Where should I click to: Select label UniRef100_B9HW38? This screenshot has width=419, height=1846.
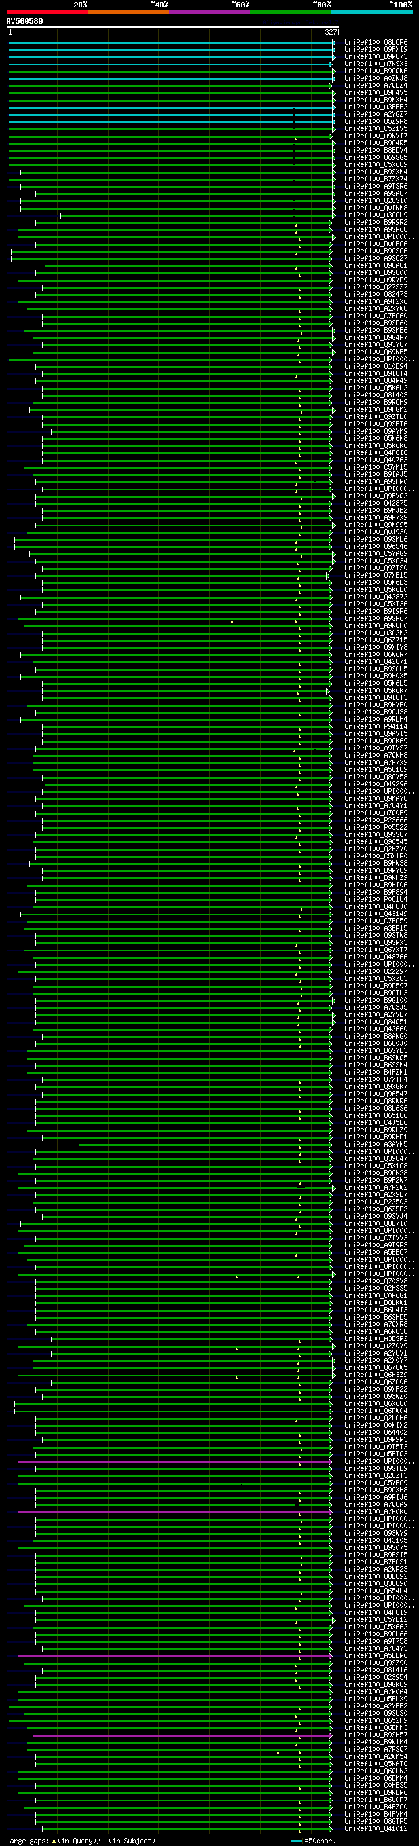click(x=375, y=864)
